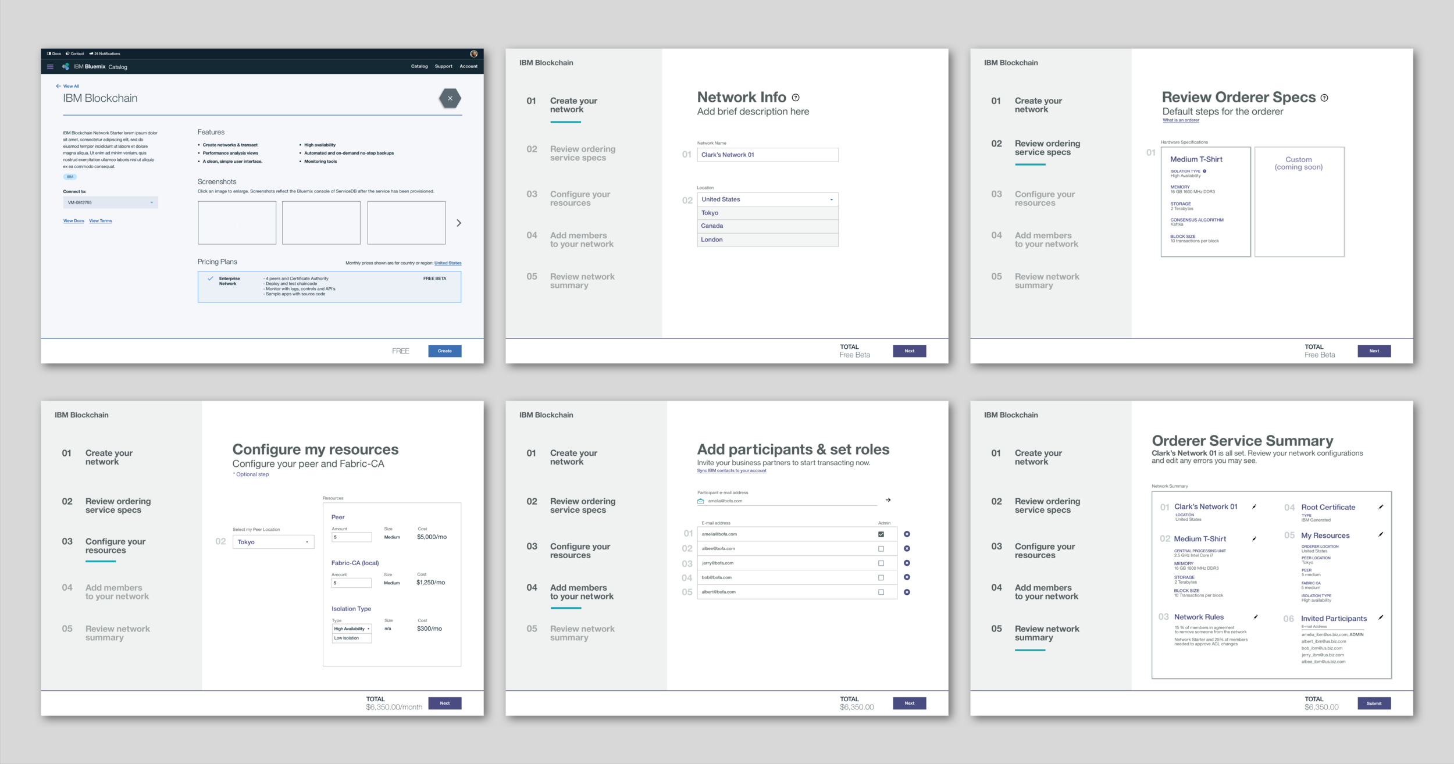Remove amelia@bofa.com from the participants list

coord(907,534)
